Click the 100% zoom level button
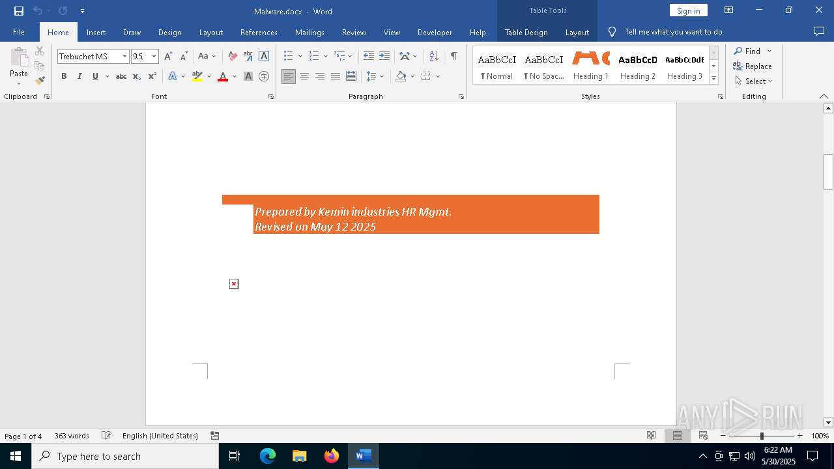Viewport: 834px width, 469px height. click(820, 436)
